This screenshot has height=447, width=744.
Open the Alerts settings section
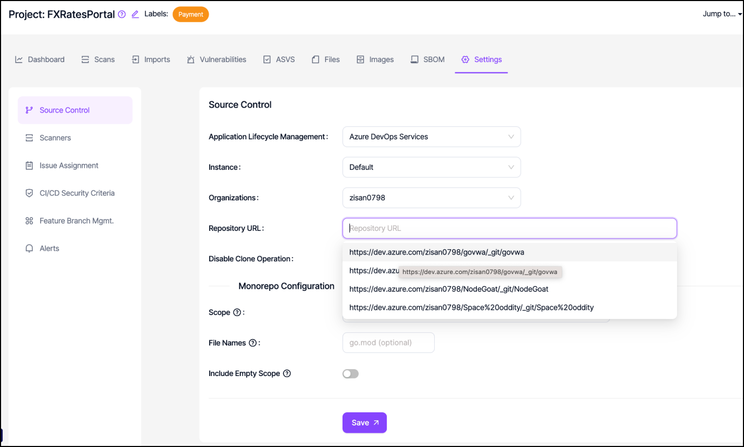tap(49, 248)
